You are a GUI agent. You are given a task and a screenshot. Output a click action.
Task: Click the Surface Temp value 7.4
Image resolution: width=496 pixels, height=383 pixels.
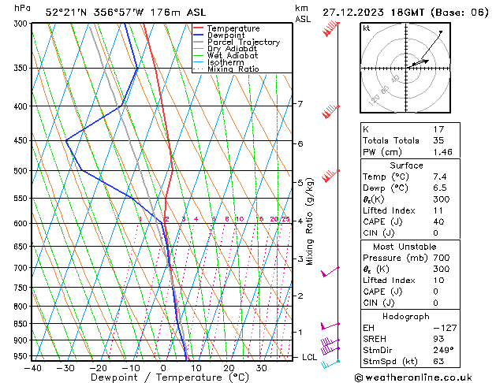[440, 177]
